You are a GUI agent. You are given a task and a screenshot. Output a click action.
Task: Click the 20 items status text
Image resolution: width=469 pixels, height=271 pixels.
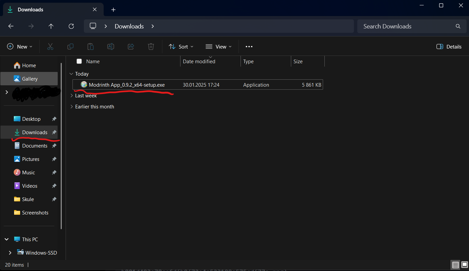[x=14, y=265]
